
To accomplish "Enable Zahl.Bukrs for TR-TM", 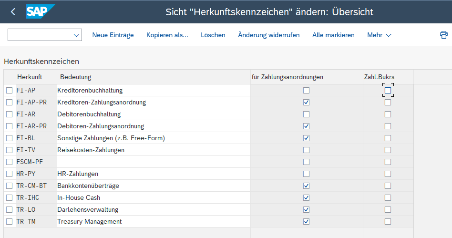I will (388, 221).
